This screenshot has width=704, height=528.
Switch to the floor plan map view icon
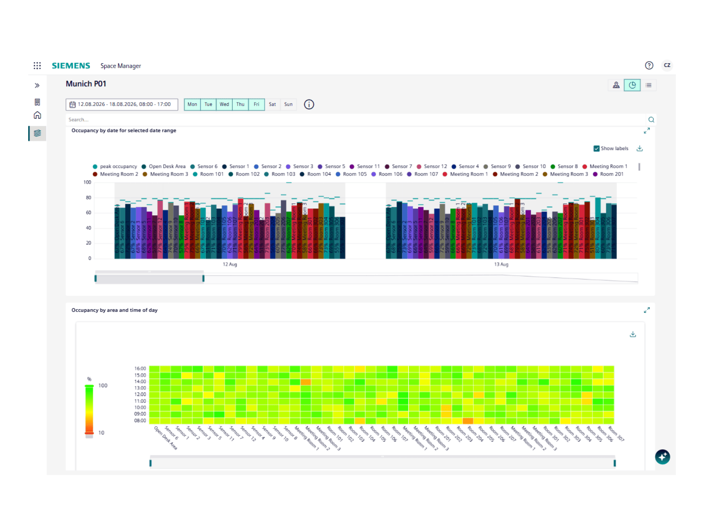tap(616, 85)
